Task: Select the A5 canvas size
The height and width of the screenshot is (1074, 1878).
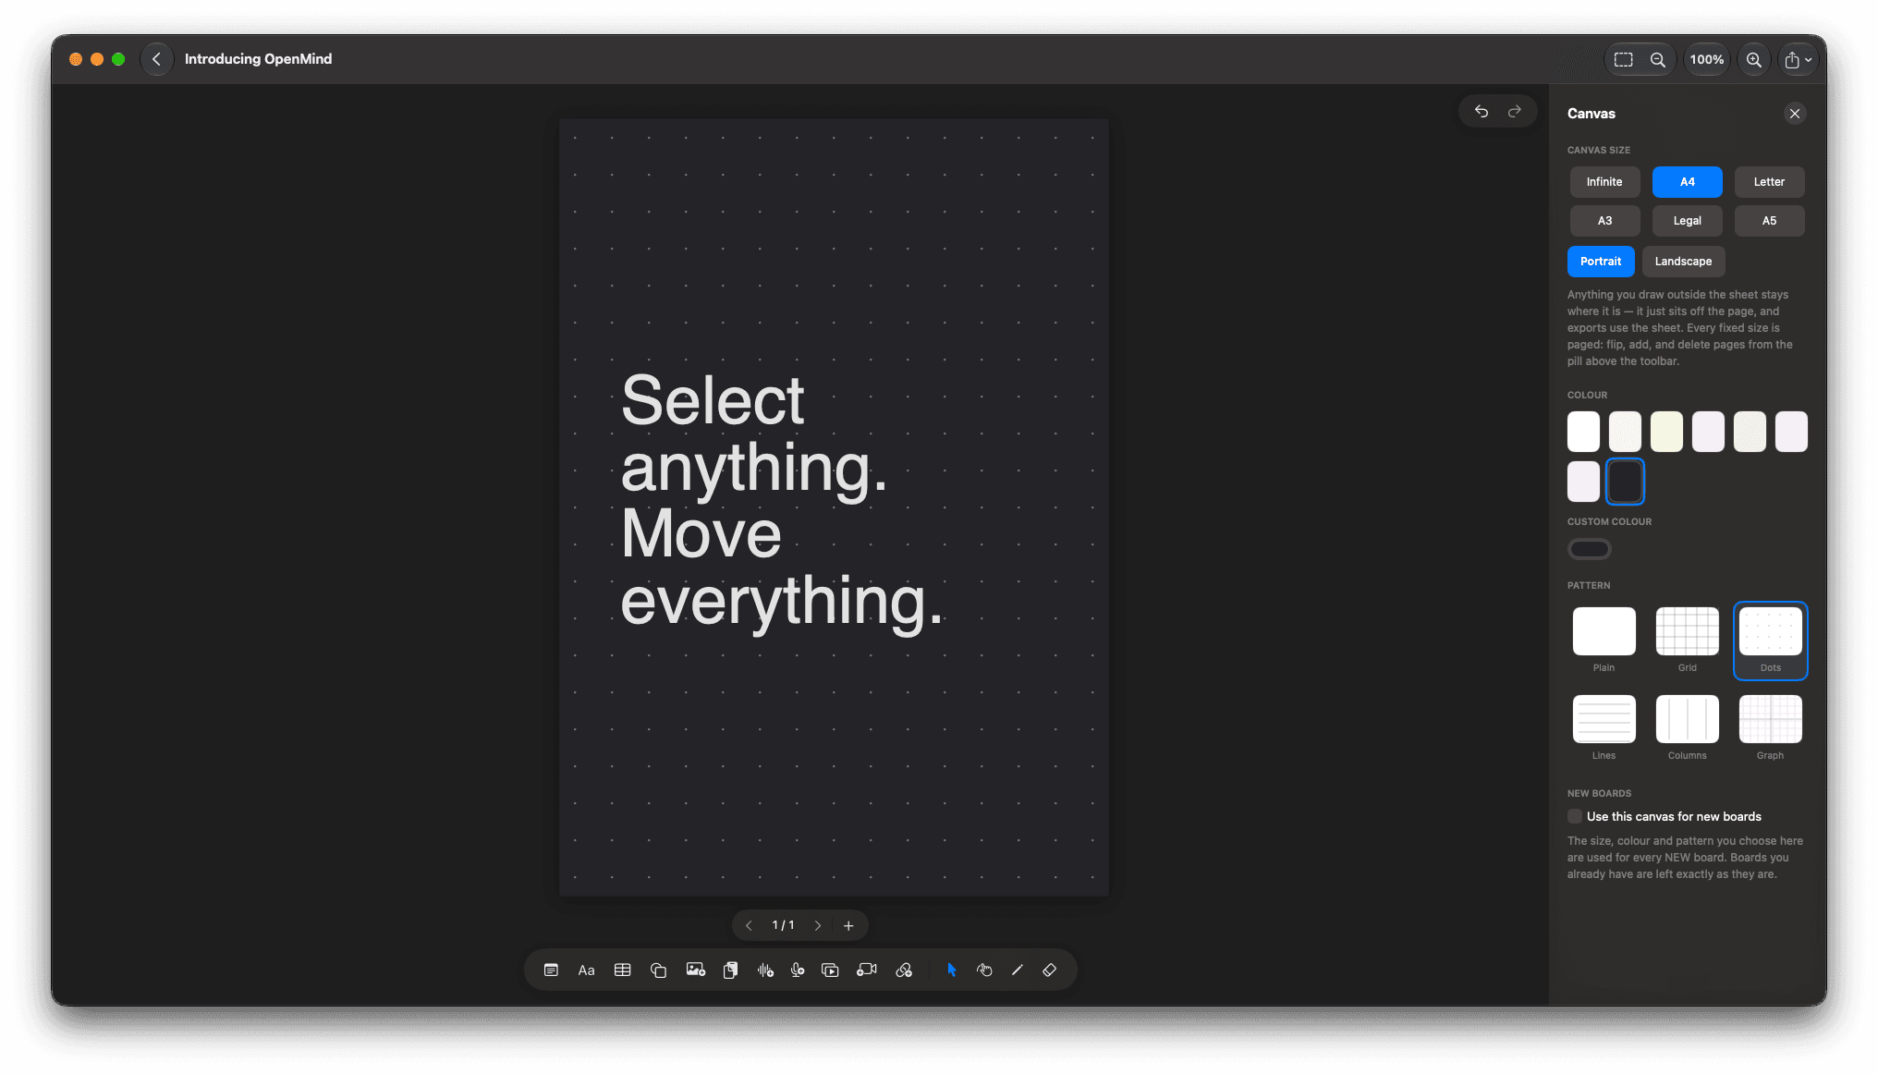Action: click(x=1769, y=221)
